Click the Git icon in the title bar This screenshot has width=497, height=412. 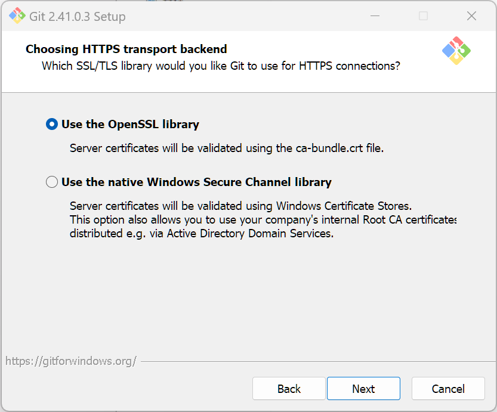click(x=17, y=16)
